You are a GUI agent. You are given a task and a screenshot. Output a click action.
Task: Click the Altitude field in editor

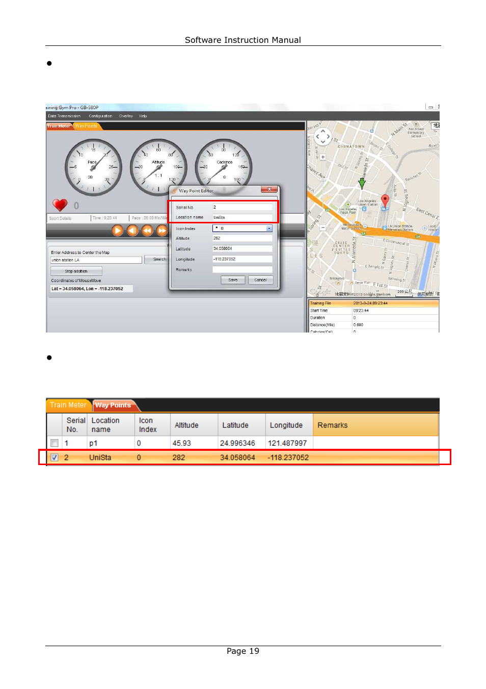click(x=242, y=238)
